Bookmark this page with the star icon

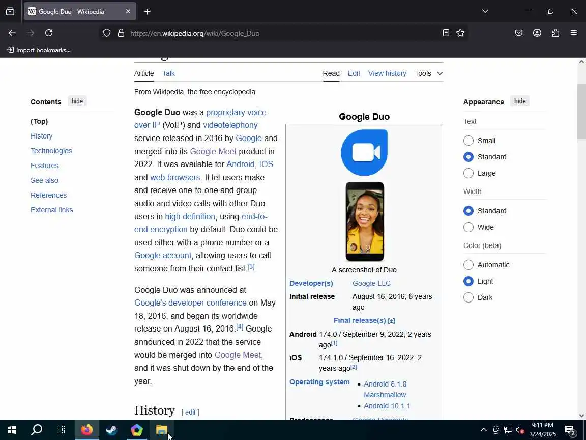tap(460, 33)
